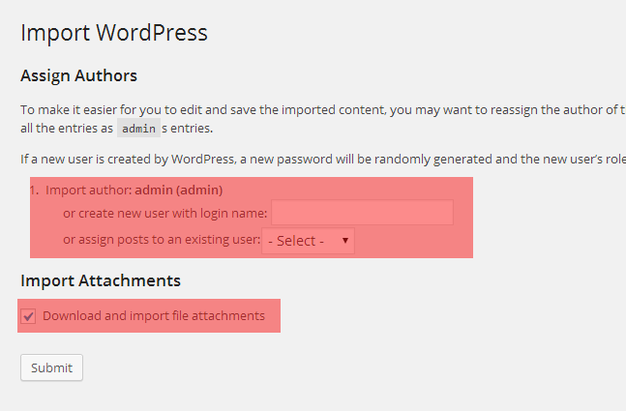Click the small arrow on the Select dropdown
The height and width of the screenshot is (411, 626).
pyautogui.click(x=345, y=241)
